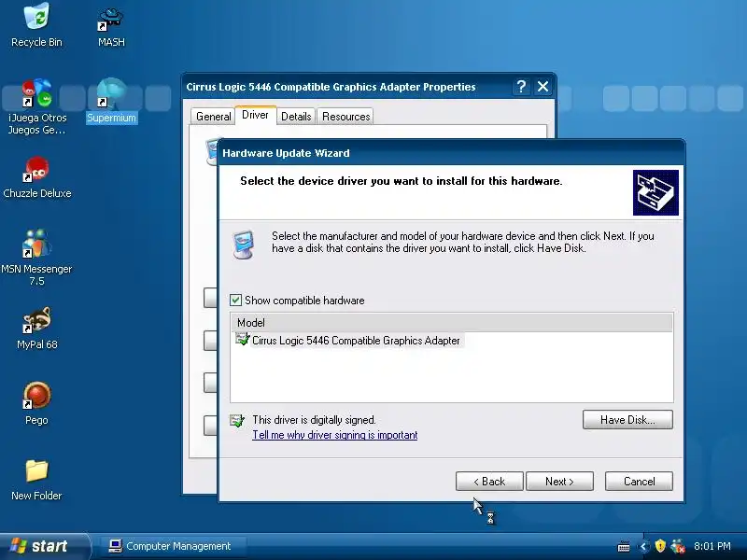Click the Have Disk button

[x=627, y=419]
